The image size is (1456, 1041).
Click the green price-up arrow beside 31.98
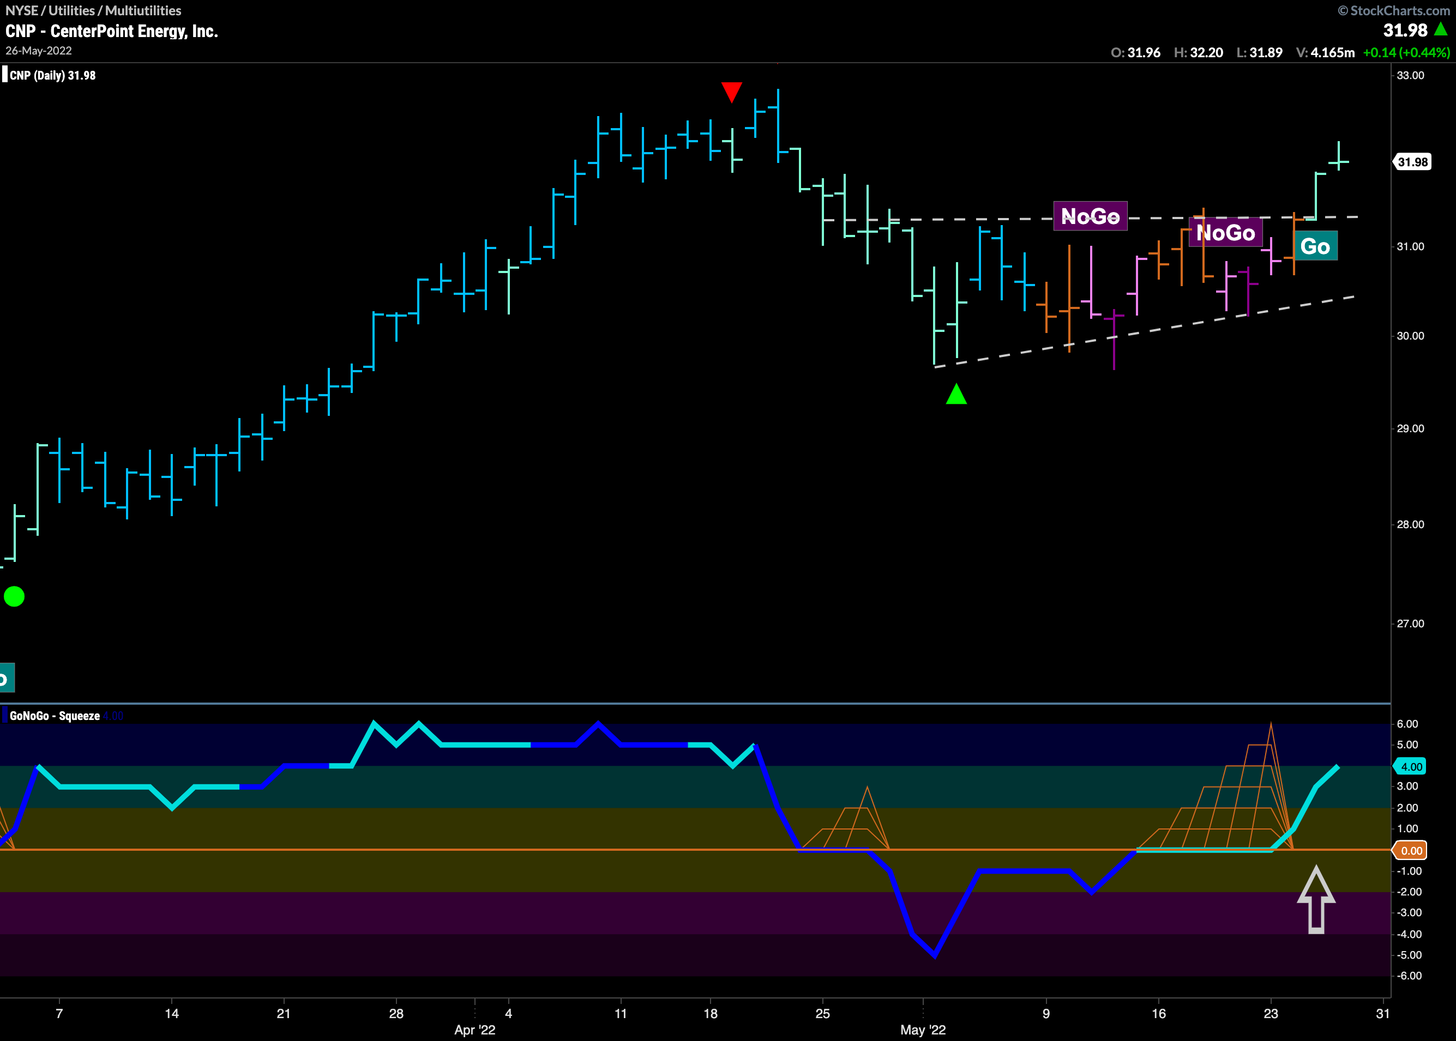1441,29
